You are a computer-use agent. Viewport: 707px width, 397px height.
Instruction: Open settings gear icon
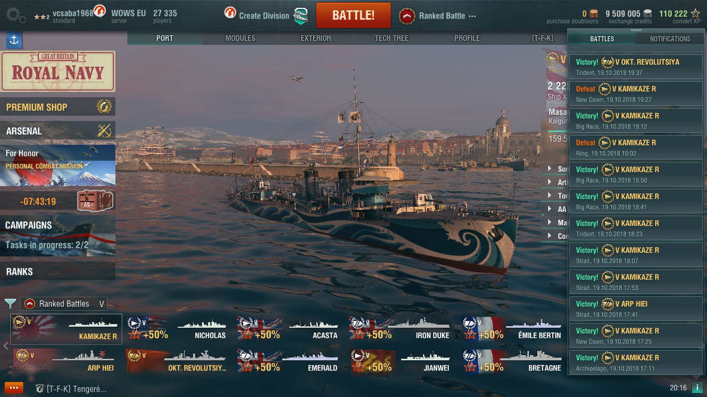tap(16, 15)
